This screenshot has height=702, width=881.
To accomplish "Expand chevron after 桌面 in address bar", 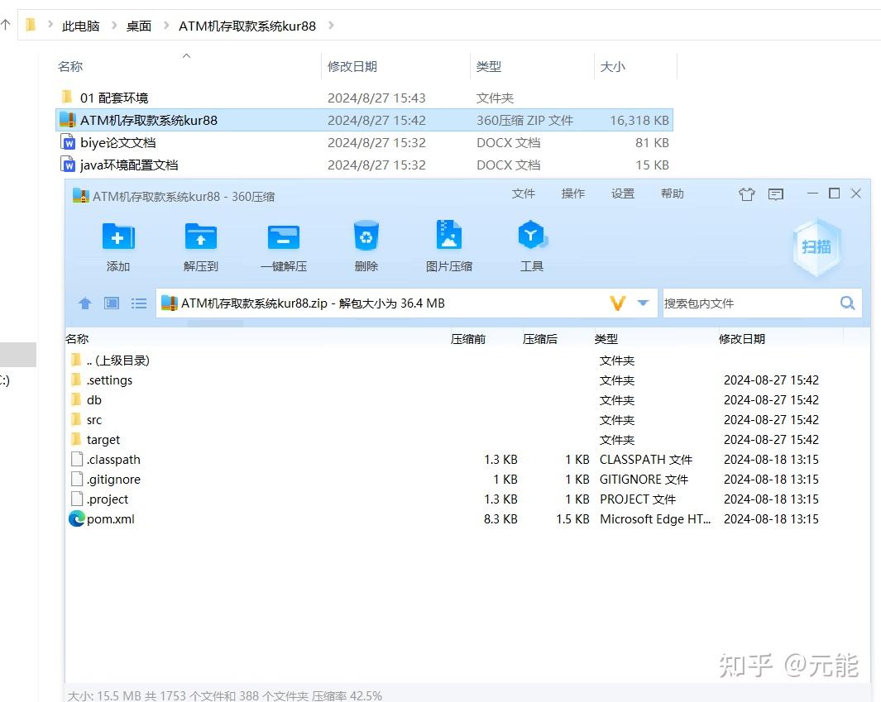I will 166,26.
